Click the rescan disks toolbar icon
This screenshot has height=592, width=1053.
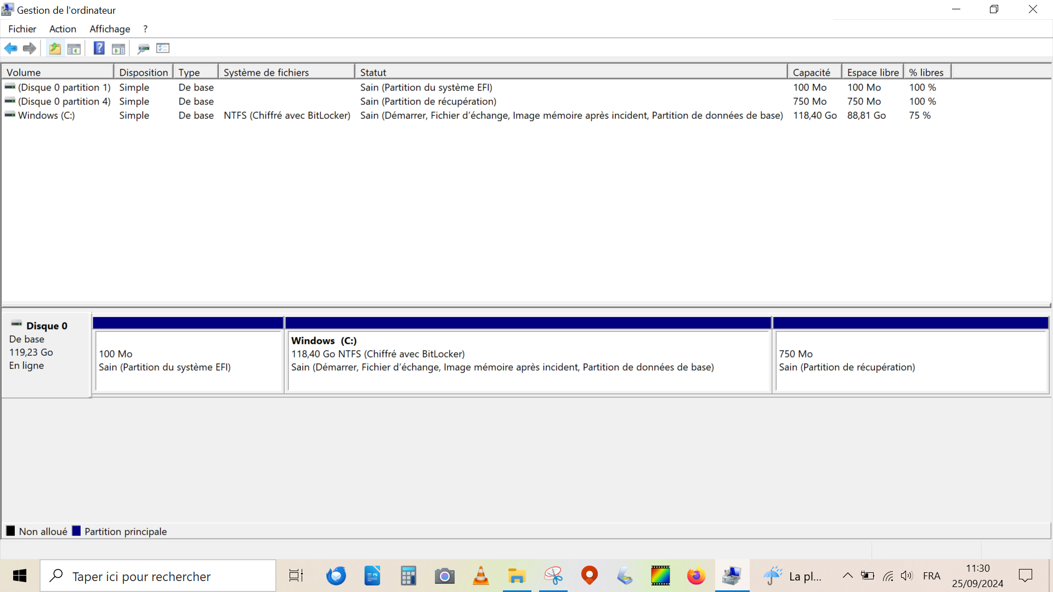click(x=144, y=48)
